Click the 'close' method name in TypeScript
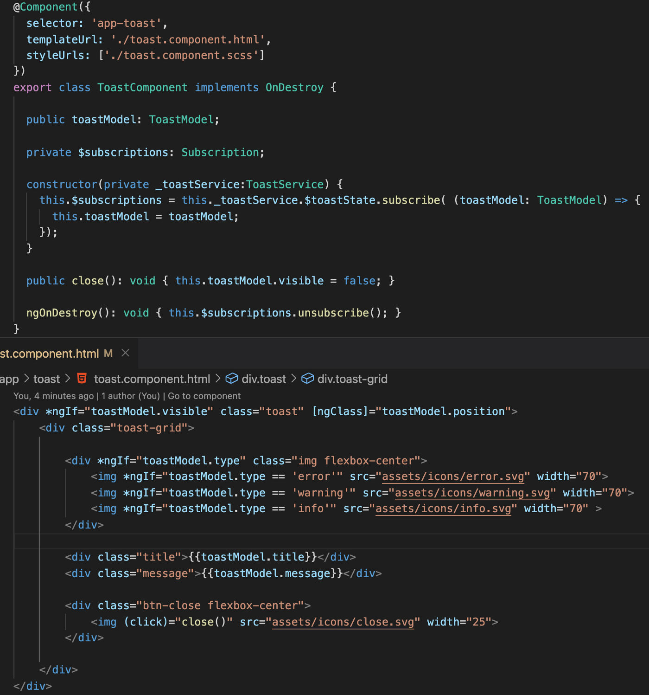 click(88, 281)
